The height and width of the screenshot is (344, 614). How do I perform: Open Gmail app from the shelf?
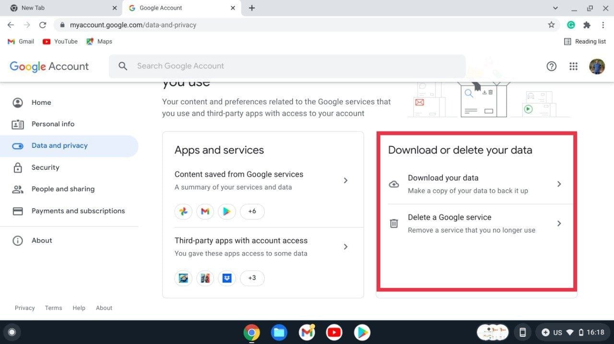coord(307,332)
